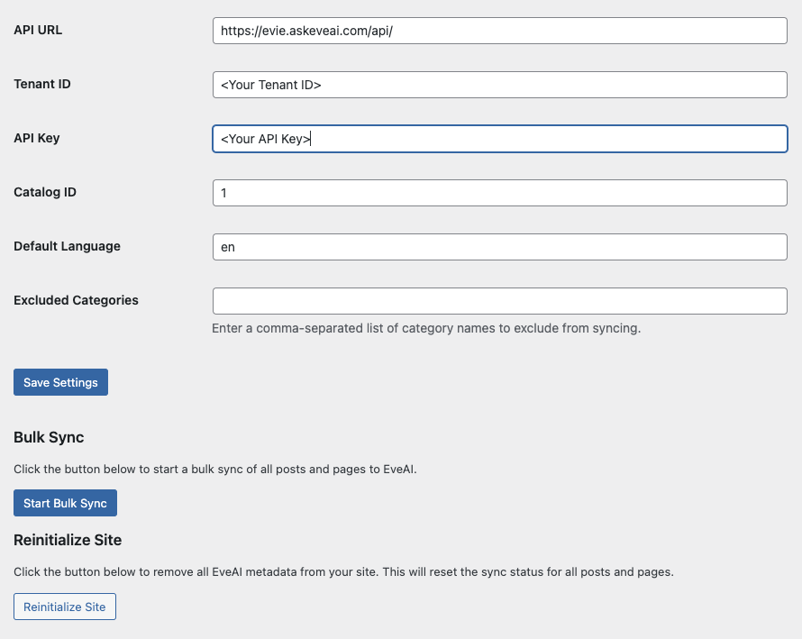The width and height of the screenshot is (802, 639).
Task: Click the remove EveAI metadata description text
Action: coord(343,572)
